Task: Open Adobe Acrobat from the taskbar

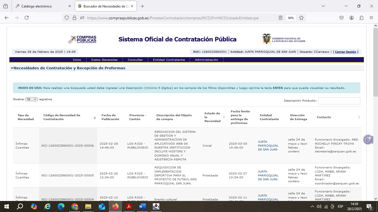Action: (x=129, y=206)
